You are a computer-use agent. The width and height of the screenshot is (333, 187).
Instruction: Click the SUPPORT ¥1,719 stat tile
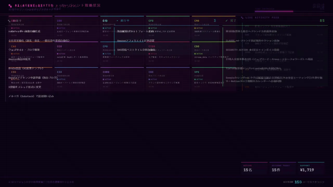pyautogui.click(x=311, y=168)
